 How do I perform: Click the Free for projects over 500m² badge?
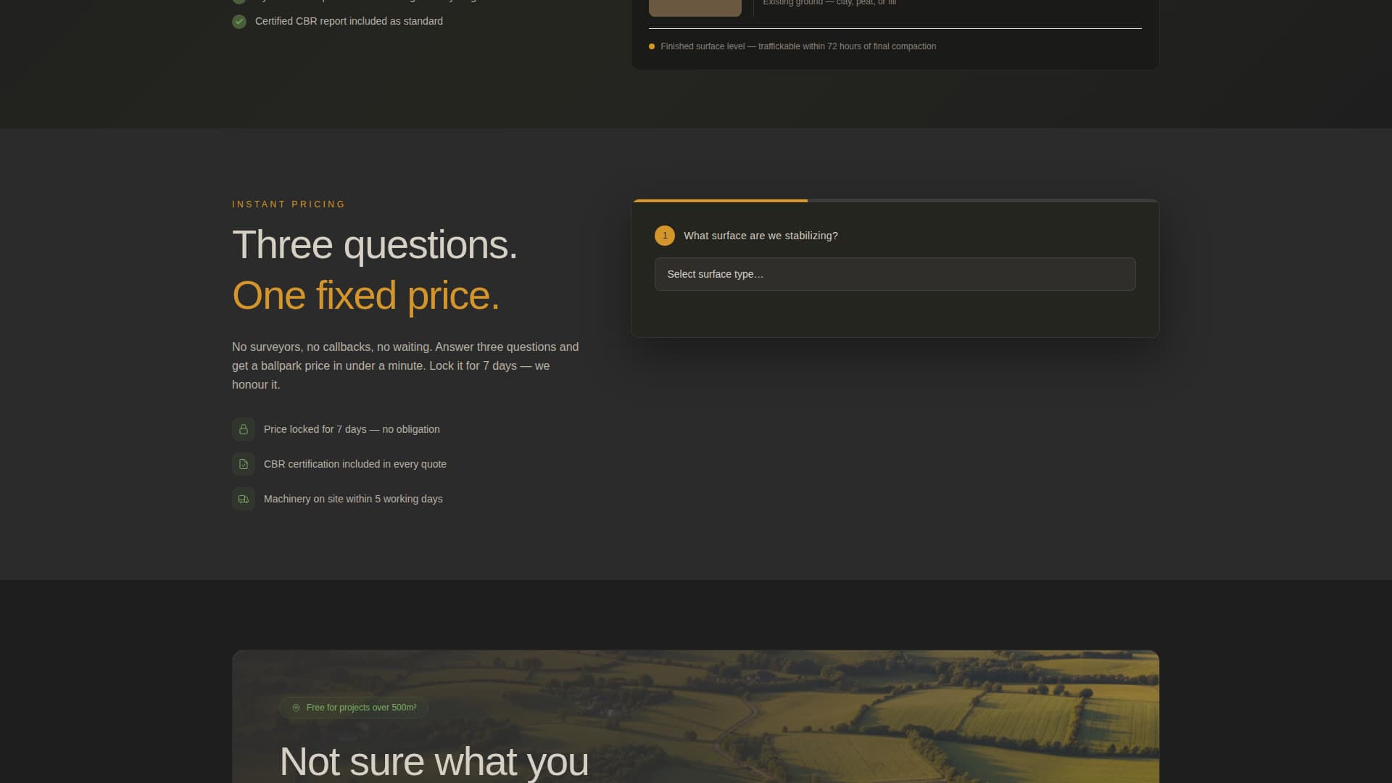coord(354,708)
